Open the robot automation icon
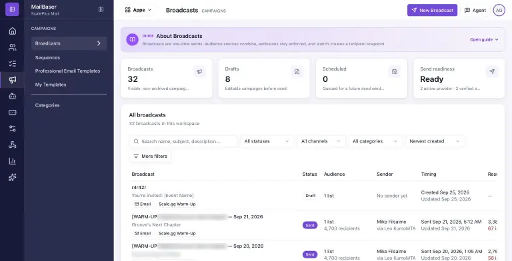512x261 pixels. pos(13,97)
